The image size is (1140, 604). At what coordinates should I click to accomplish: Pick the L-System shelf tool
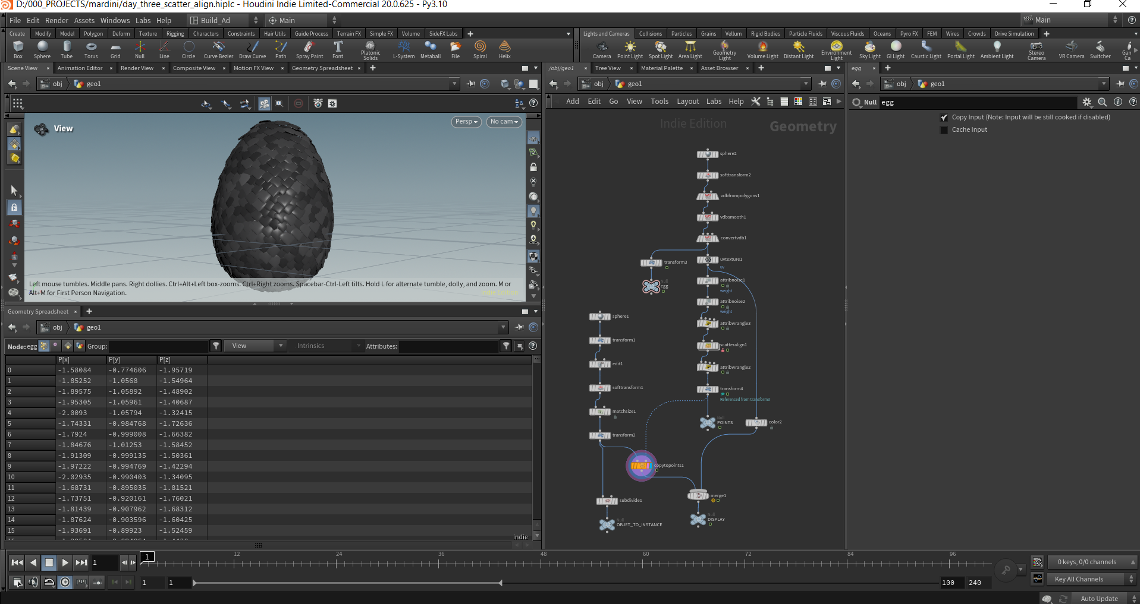click(404, 49)
